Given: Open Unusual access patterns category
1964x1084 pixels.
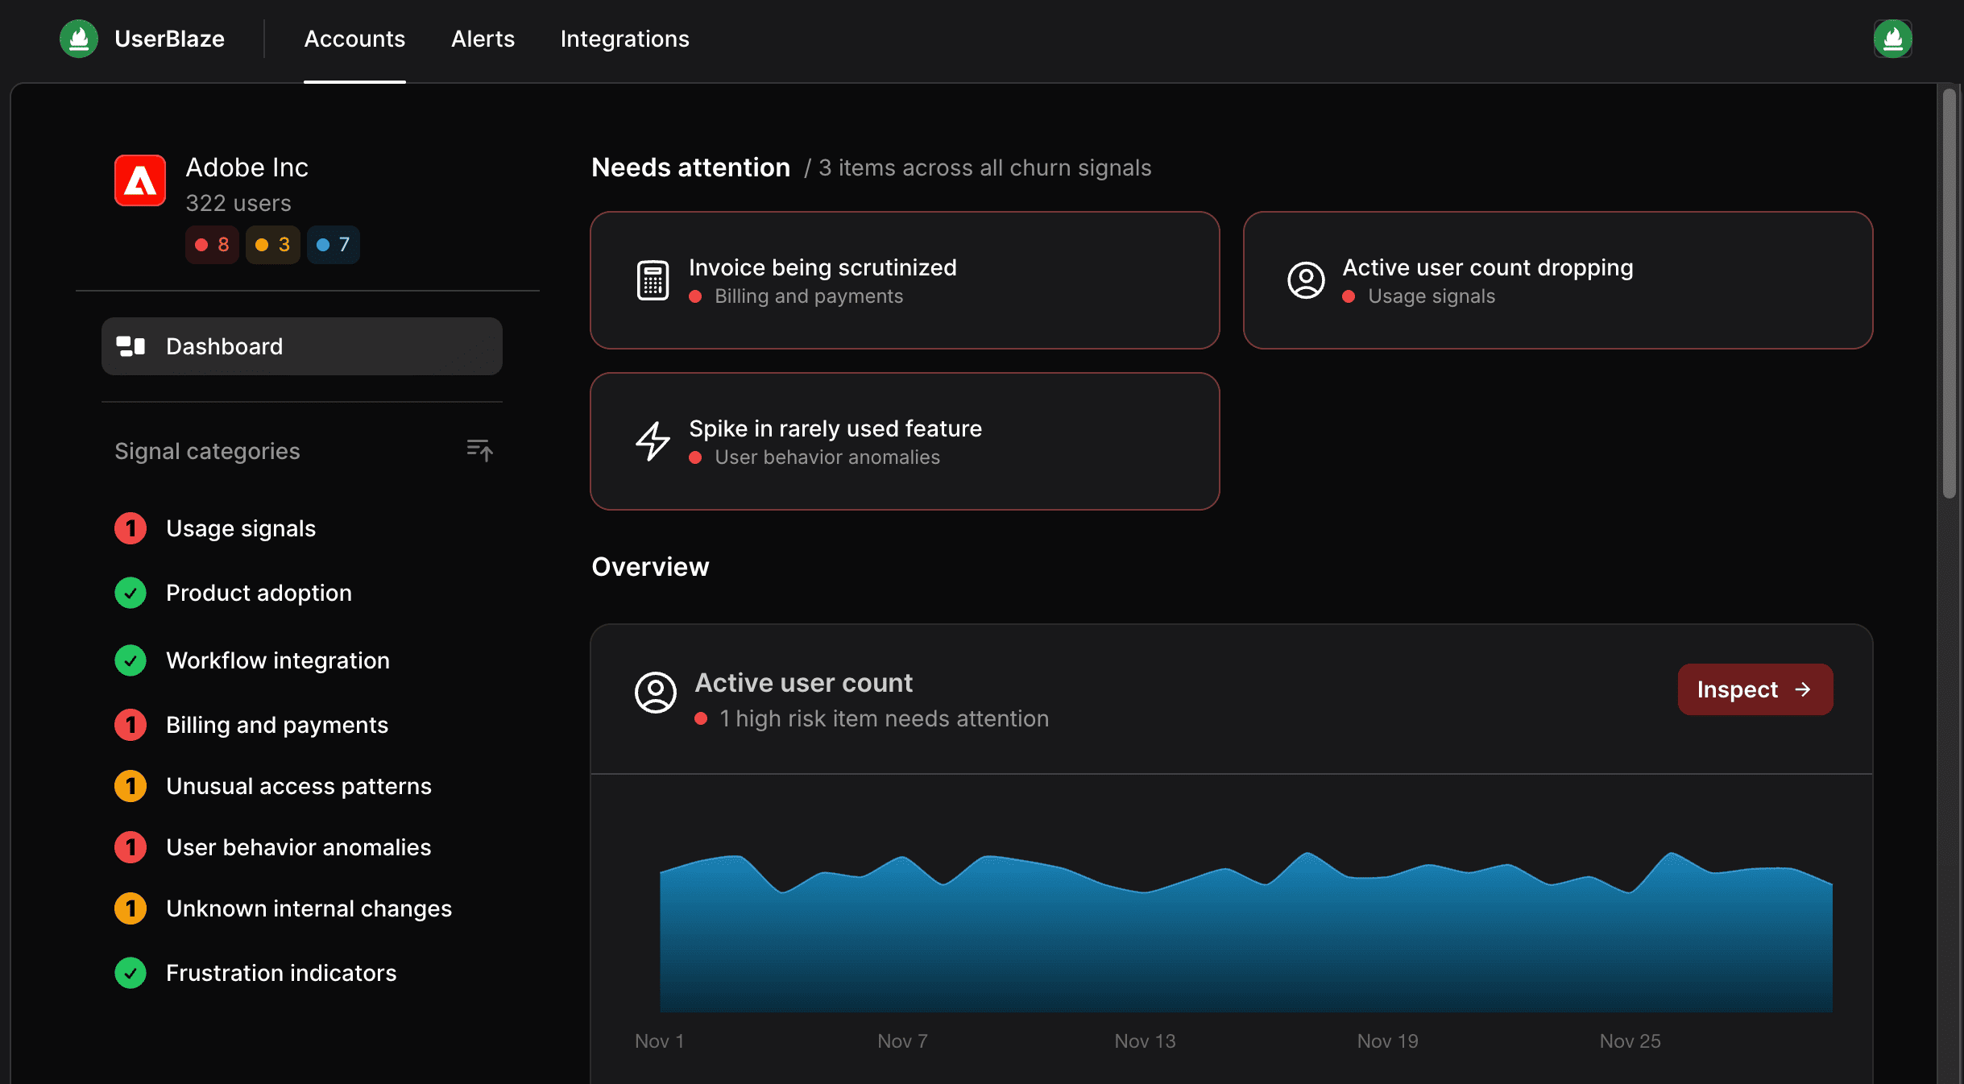Looking at the screenshot, I should point(299,786).
